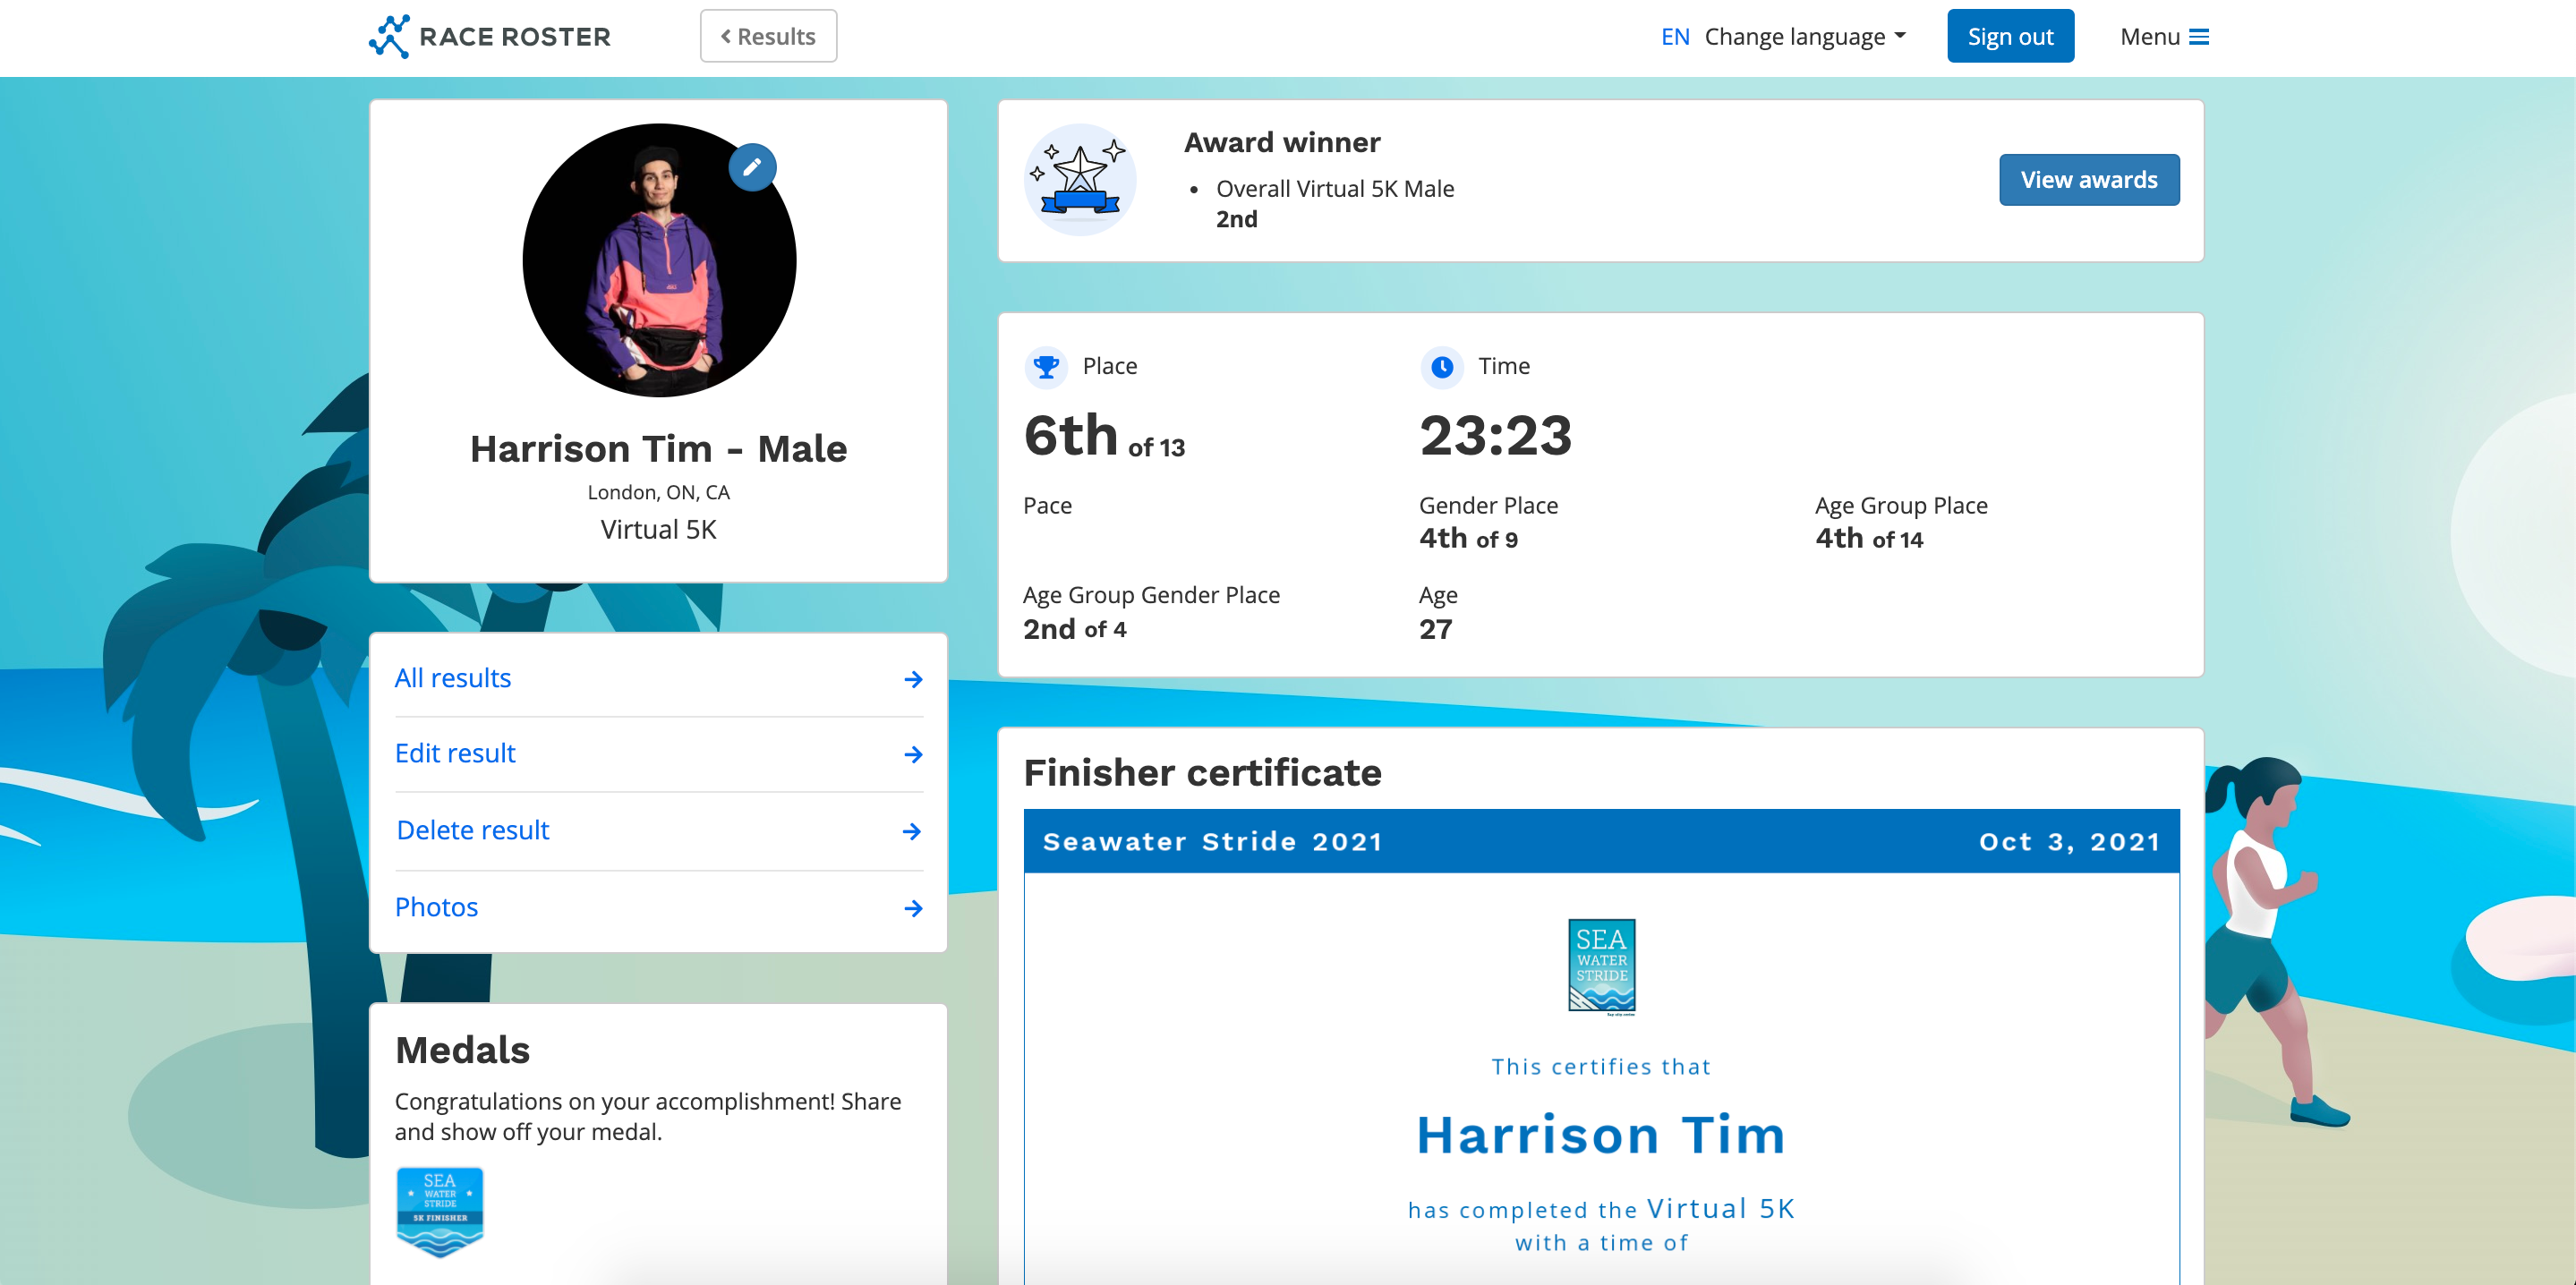
Task: Click the Sea Water Stride finisher medal
Action: click(440, 1210)
